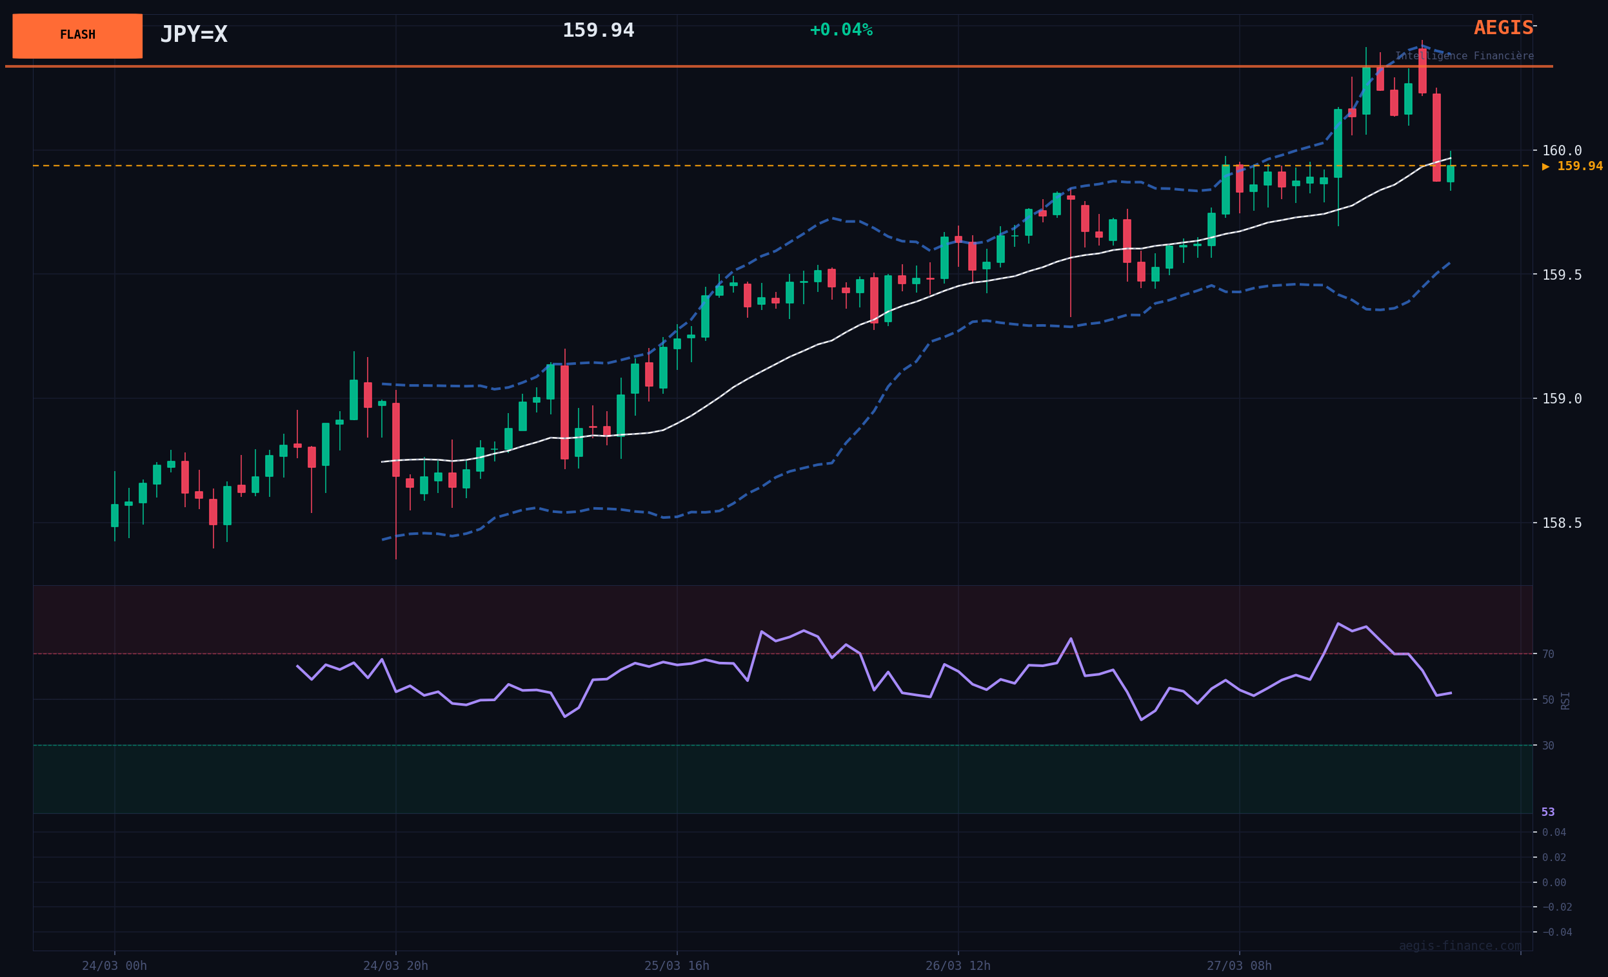Click the Intelligence Financière subtitle
Image resolution: width=1608 pixels, height=977 pixels.
click(1464, 56)
